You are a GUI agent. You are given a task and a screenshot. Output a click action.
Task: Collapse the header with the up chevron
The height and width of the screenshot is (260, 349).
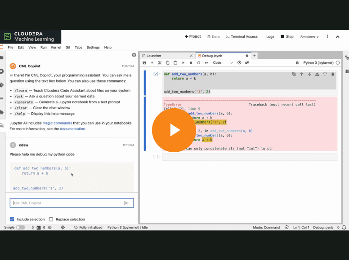tap(338, 37)
